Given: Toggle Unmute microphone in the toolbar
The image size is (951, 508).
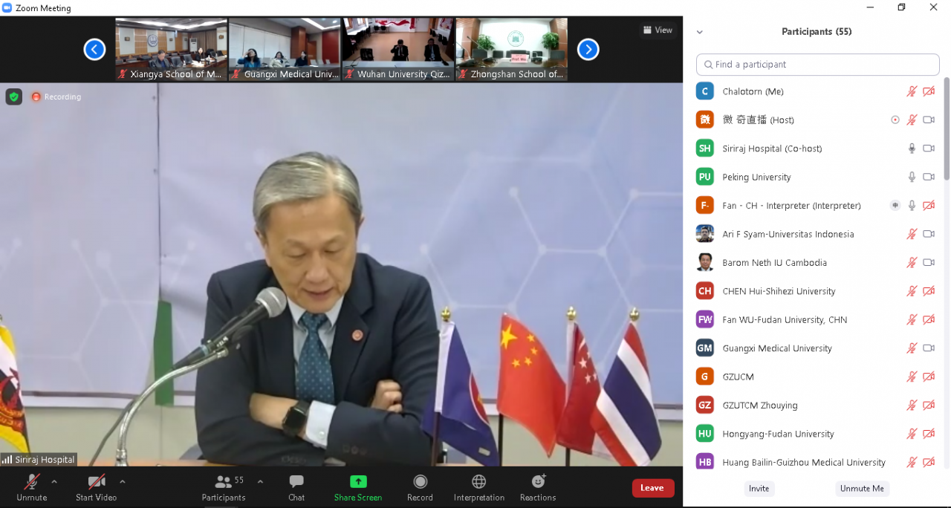Looking at the screenshot, I should [32, 482].
